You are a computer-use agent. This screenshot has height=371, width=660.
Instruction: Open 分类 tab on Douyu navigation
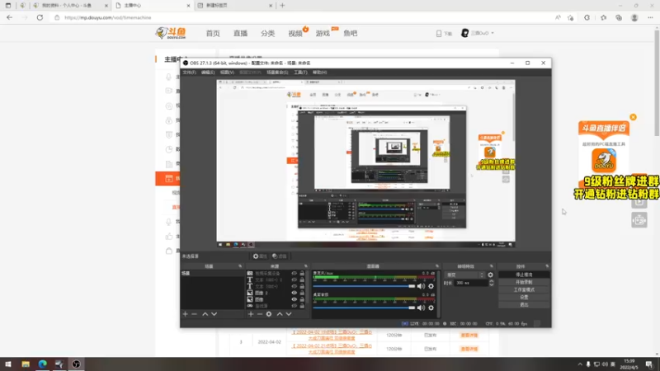click(267, 33)
